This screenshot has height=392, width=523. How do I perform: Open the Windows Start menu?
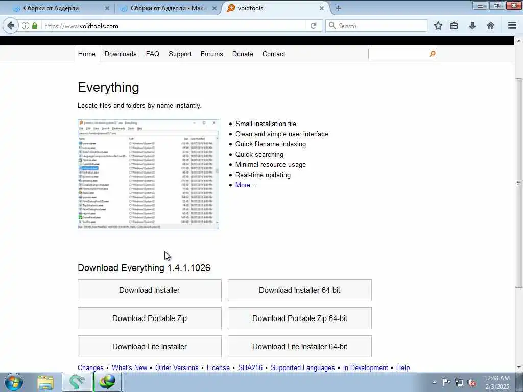click(x=14, y=382)
